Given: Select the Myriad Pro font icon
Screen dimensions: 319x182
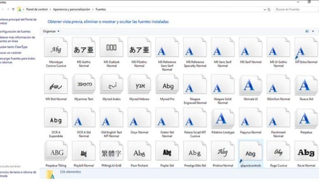Looking at the screenshot, I should (x=167, y=84).
